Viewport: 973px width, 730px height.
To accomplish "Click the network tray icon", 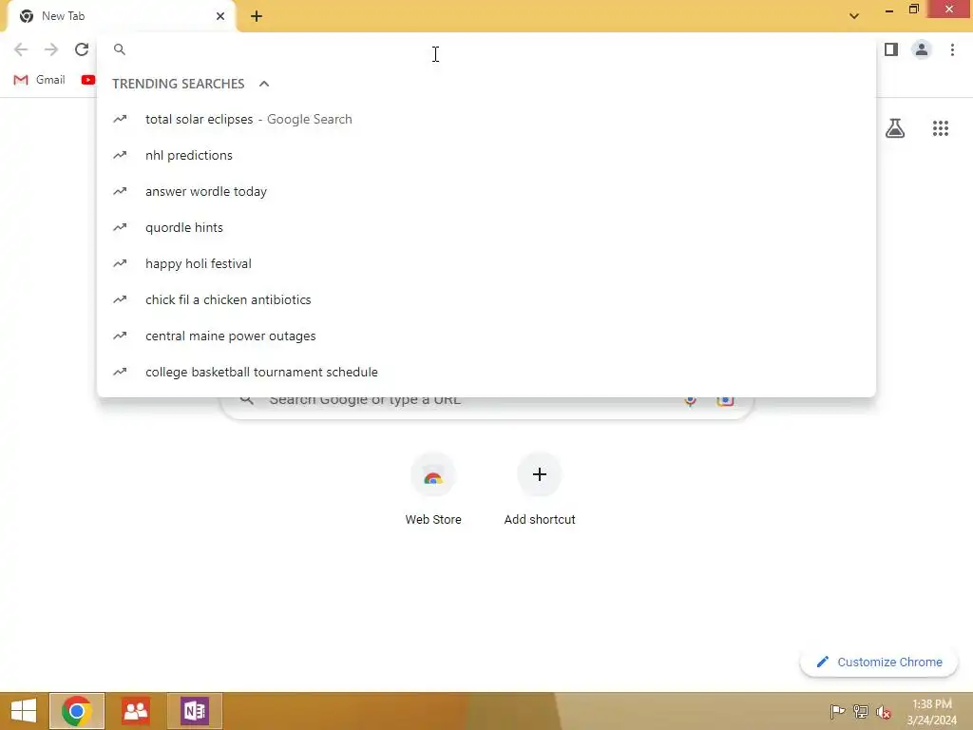I will pos(860,711).
